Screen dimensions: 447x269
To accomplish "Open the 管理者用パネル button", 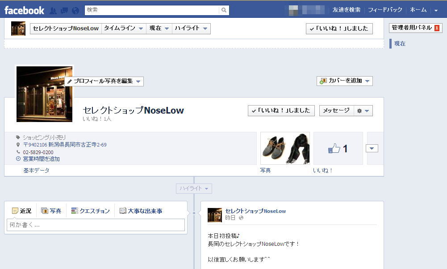I will coord(415,28).
